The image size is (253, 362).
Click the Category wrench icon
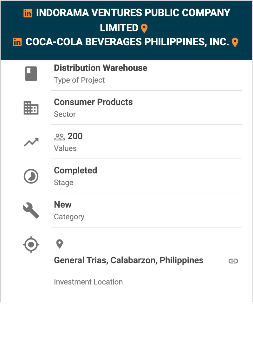click(x=31, y=210)
